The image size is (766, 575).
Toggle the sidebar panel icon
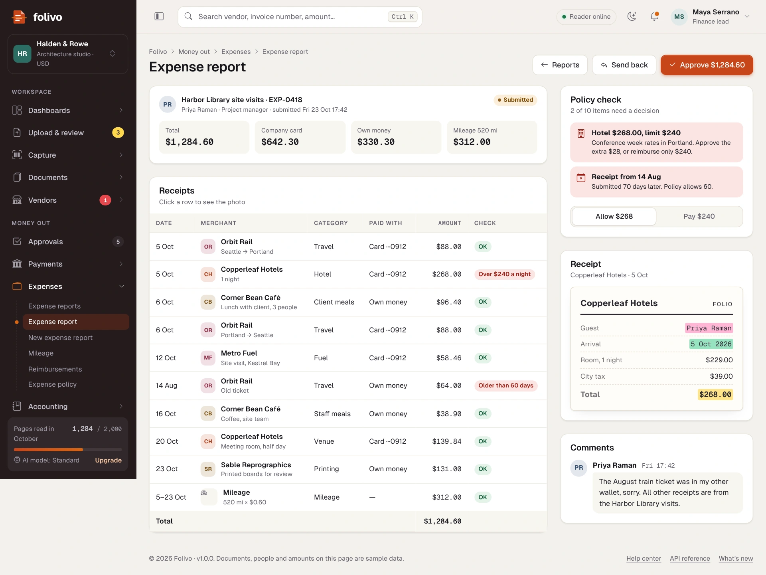[159, 16]
